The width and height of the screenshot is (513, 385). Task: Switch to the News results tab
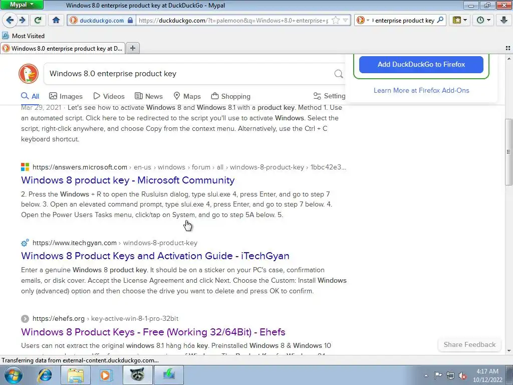point(148,96)
